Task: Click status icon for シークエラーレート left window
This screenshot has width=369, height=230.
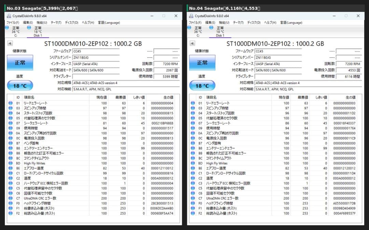Action: point(11,123)
